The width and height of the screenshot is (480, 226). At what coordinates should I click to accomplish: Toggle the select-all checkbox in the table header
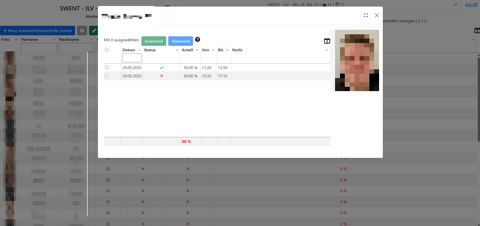(x=106, y=50)
